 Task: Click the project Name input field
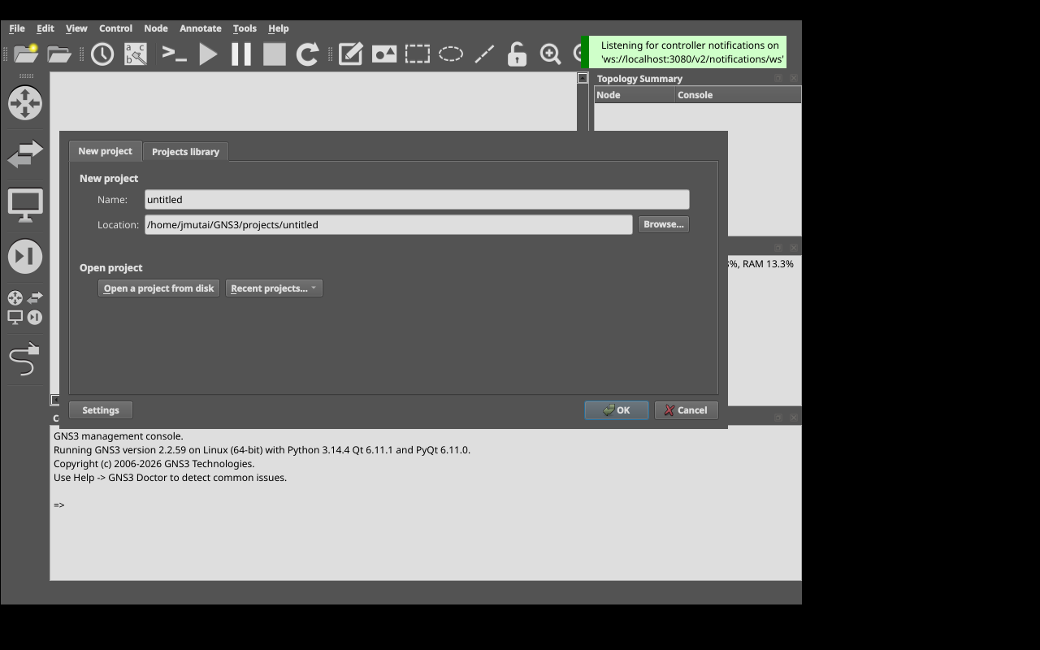coord(417,200)
